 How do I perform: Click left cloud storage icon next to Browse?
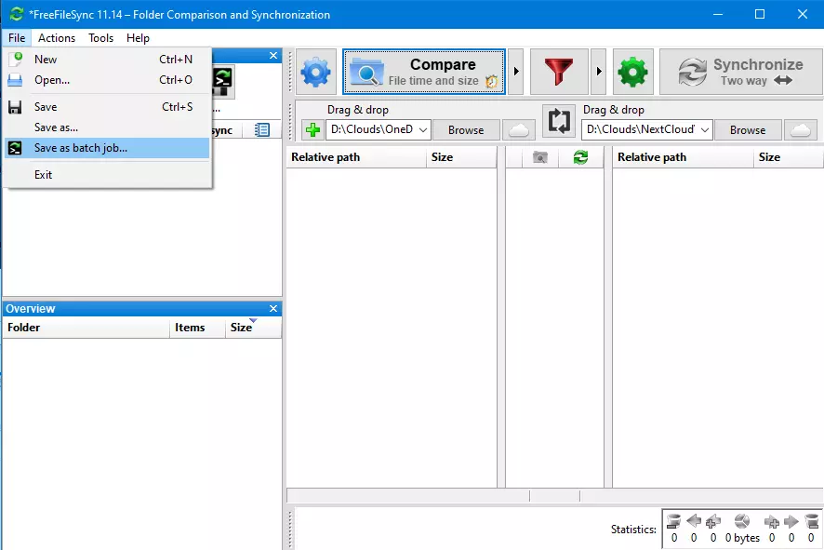pos(519,130)
